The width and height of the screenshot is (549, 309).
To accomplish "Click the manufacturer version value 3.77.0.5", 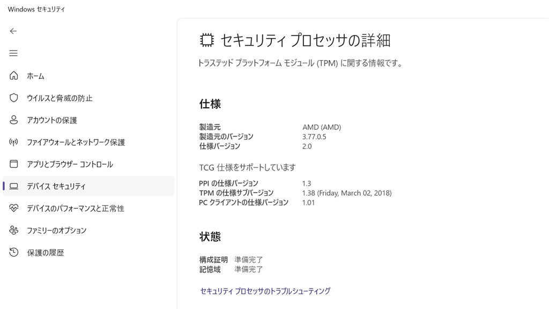I will [x=314, y=137].
